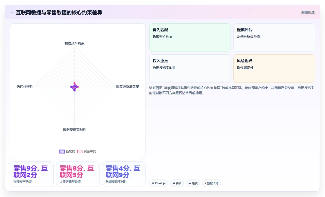Open the 优先匹配 card
This screenshot has height=197, width=325.
point(190,38)
